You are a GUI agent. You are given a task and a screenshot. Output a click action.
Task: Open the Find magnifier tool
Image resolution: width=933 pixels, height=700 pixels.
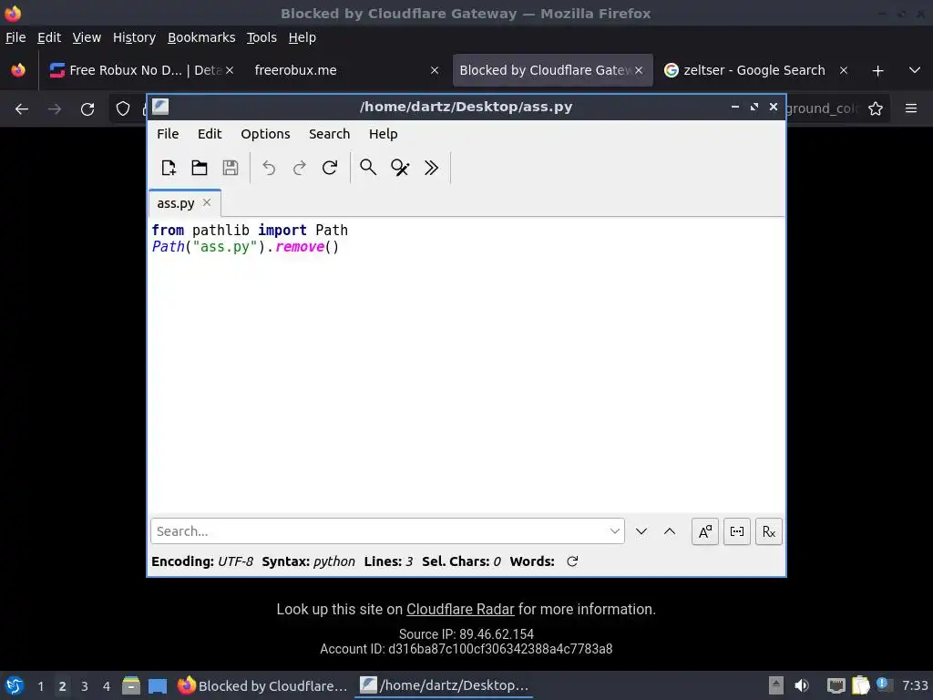(368, 168)
